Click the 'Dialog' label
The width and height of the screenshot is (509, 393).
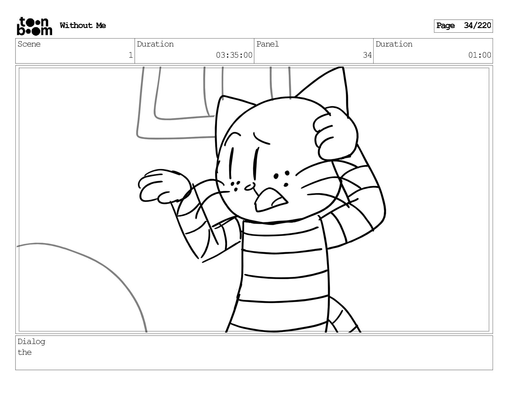[x=31, y=342]
